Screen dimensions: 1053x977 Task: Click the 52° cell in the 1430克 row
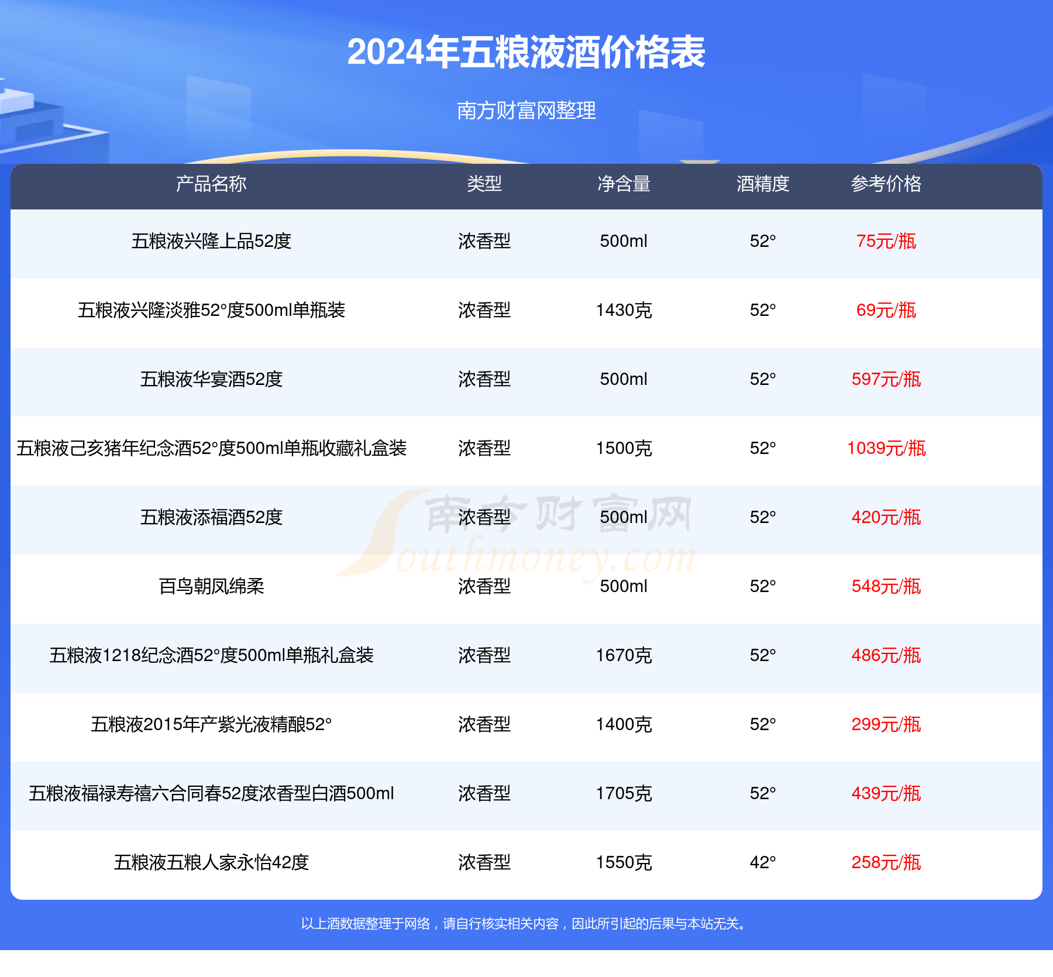pos(763,310)
